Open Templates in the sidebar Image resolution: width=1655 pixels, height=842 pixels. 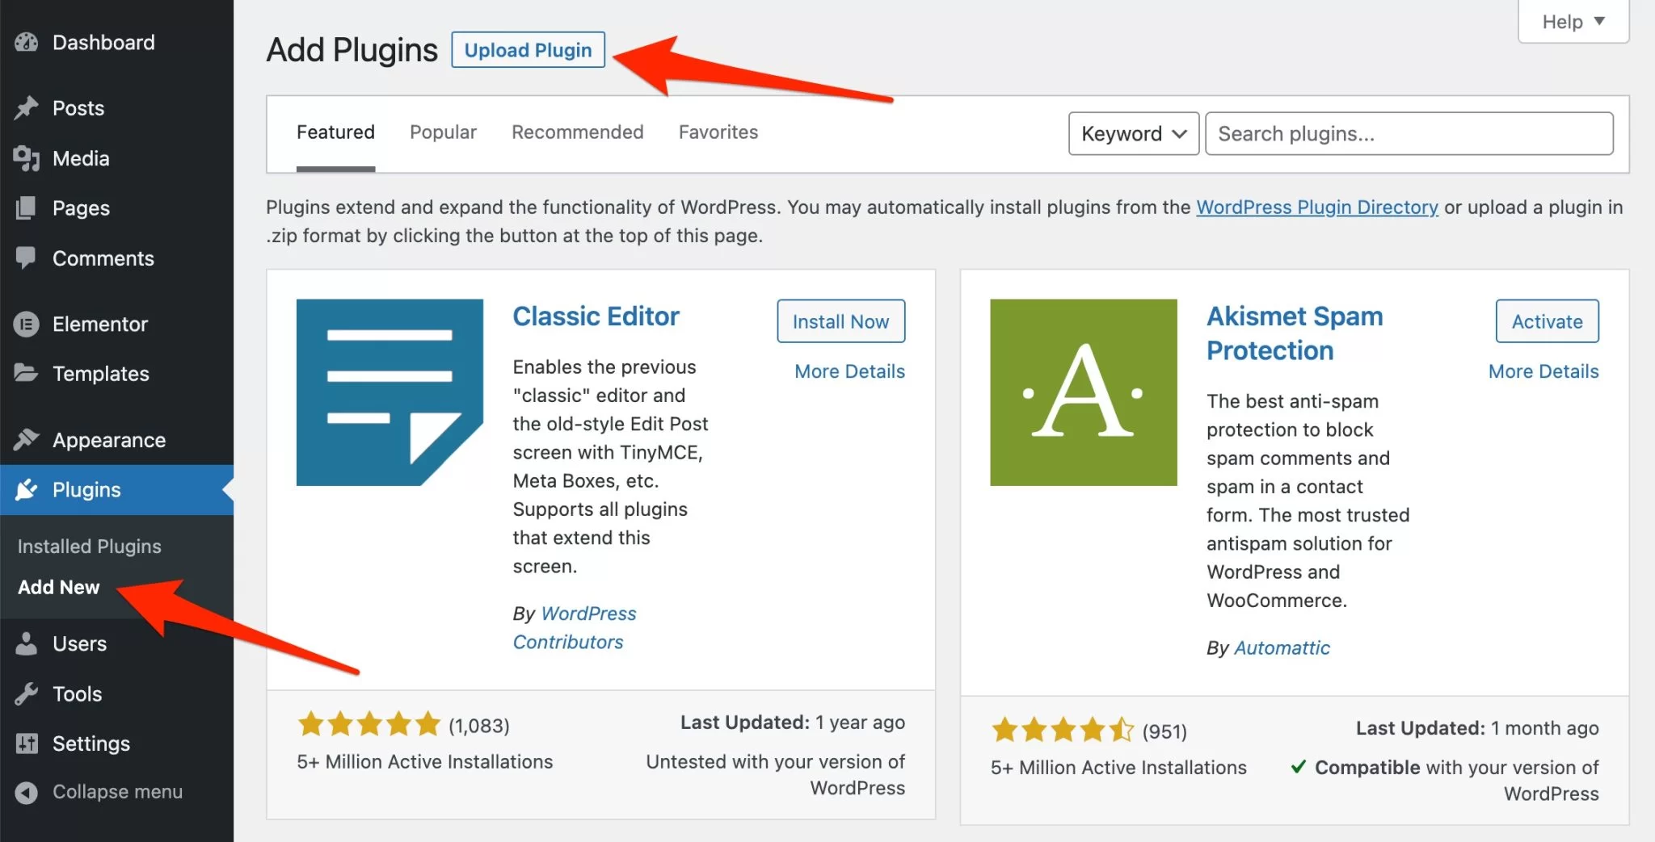(101, 374)
